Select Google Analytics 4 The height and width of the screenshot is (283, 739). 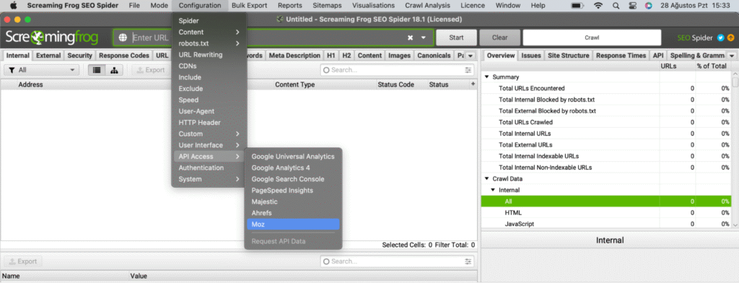pos(293,168)
